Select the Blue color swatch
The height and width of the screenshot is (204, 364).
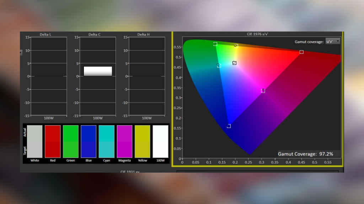[89, 141]
